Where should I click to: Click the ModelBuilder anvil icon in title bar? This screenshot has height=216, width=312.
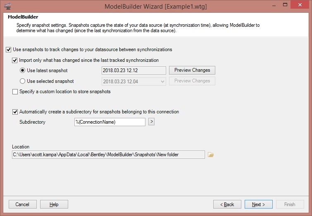click(x=7, y=6)
